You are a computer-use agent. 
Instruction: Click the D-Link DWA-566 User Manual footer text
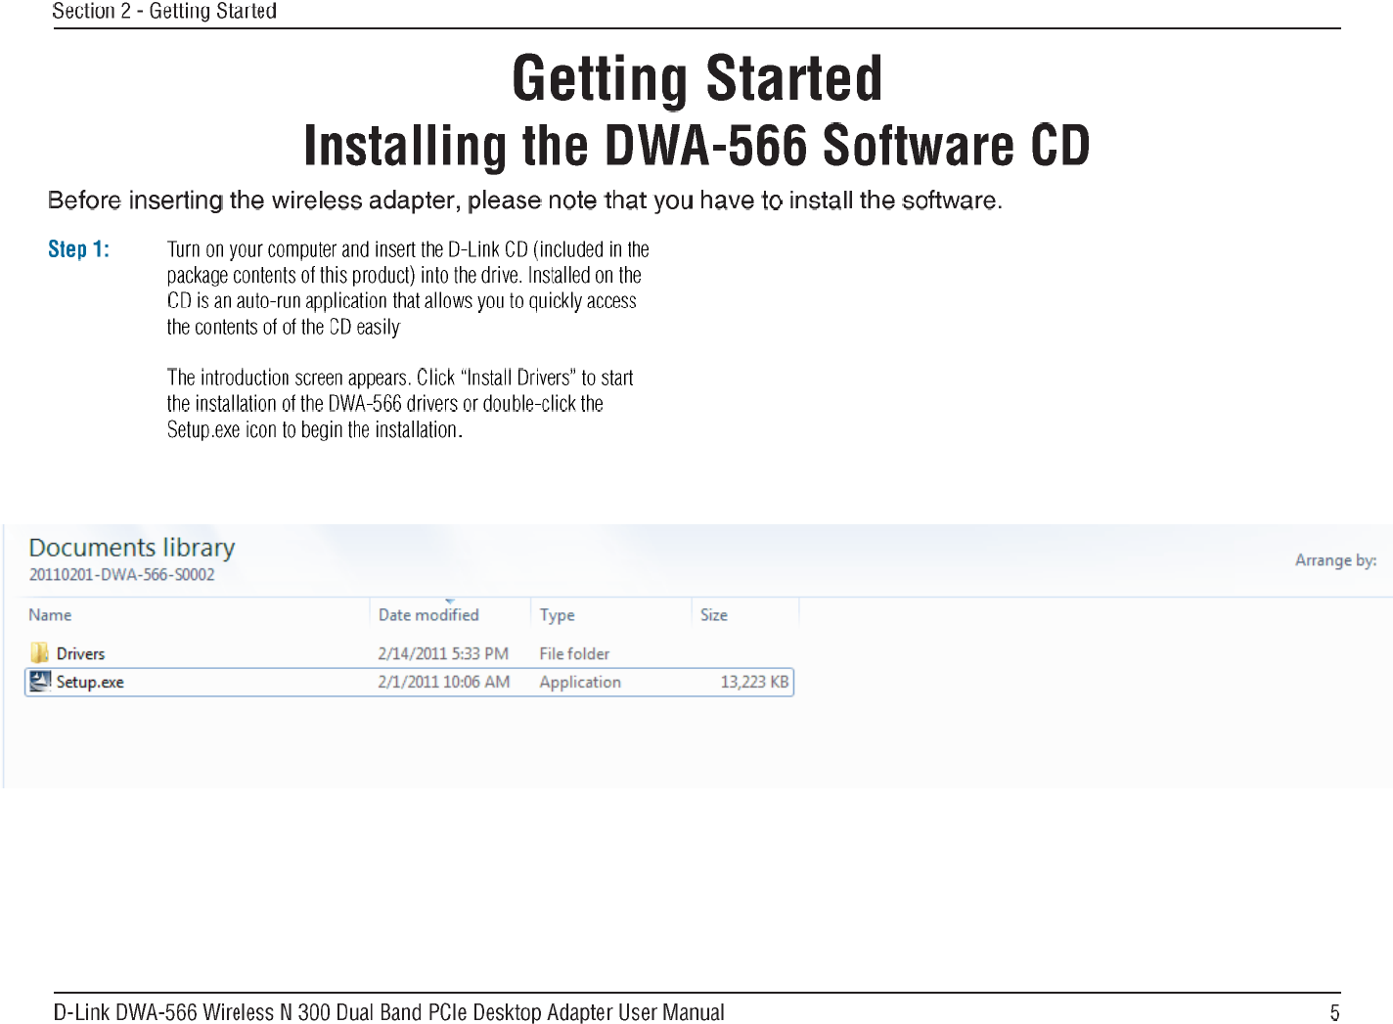[389, 1012]
